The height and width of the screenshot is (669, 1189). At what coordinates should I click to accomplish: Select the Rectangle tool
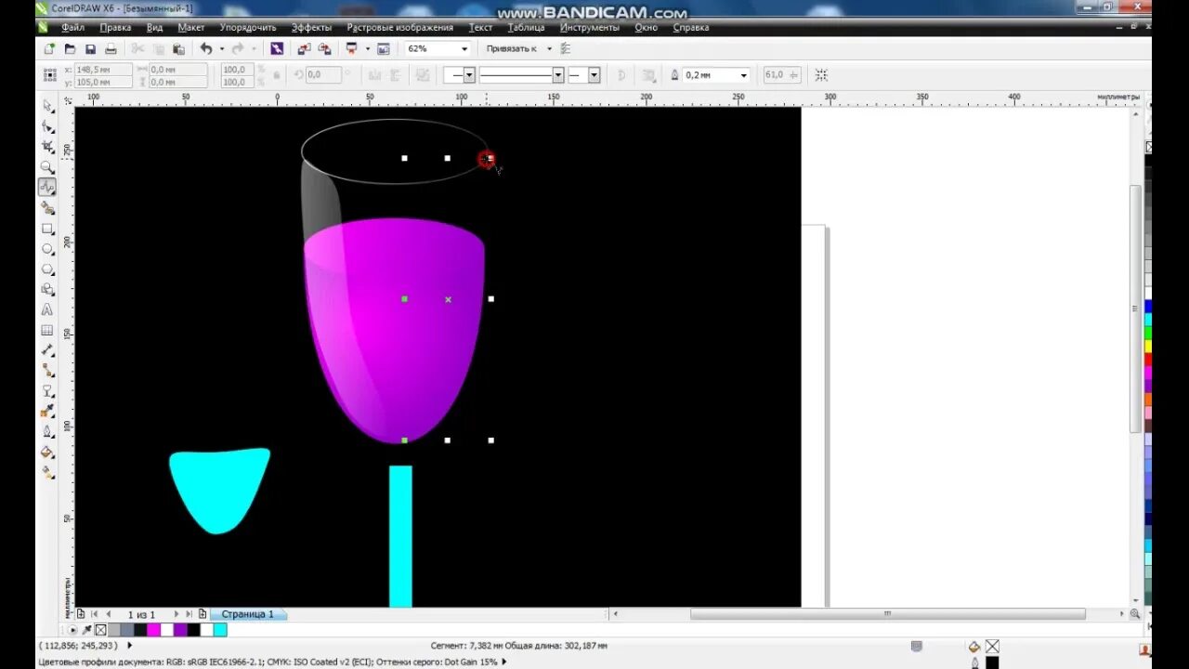(x=47, y=229)
